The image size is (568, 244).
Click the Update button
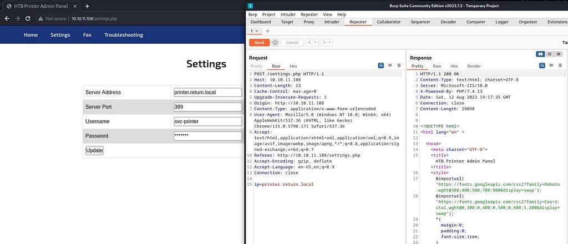click(94, 150)
